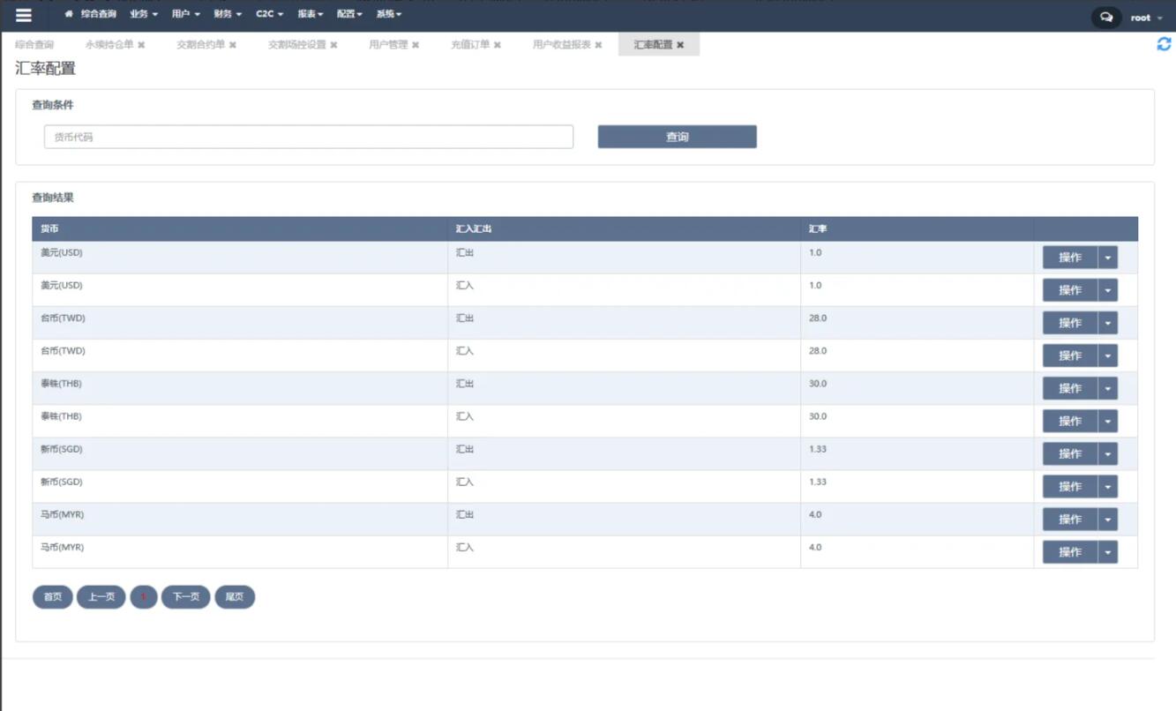
Task: Close the 汇率配置 tab
Action: click(680, 45)
